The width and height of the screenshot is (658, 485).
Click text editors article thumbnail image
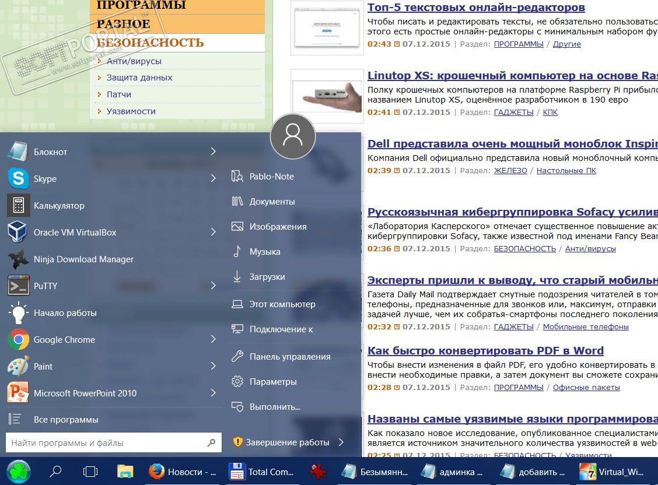click(x=327, y=28)
